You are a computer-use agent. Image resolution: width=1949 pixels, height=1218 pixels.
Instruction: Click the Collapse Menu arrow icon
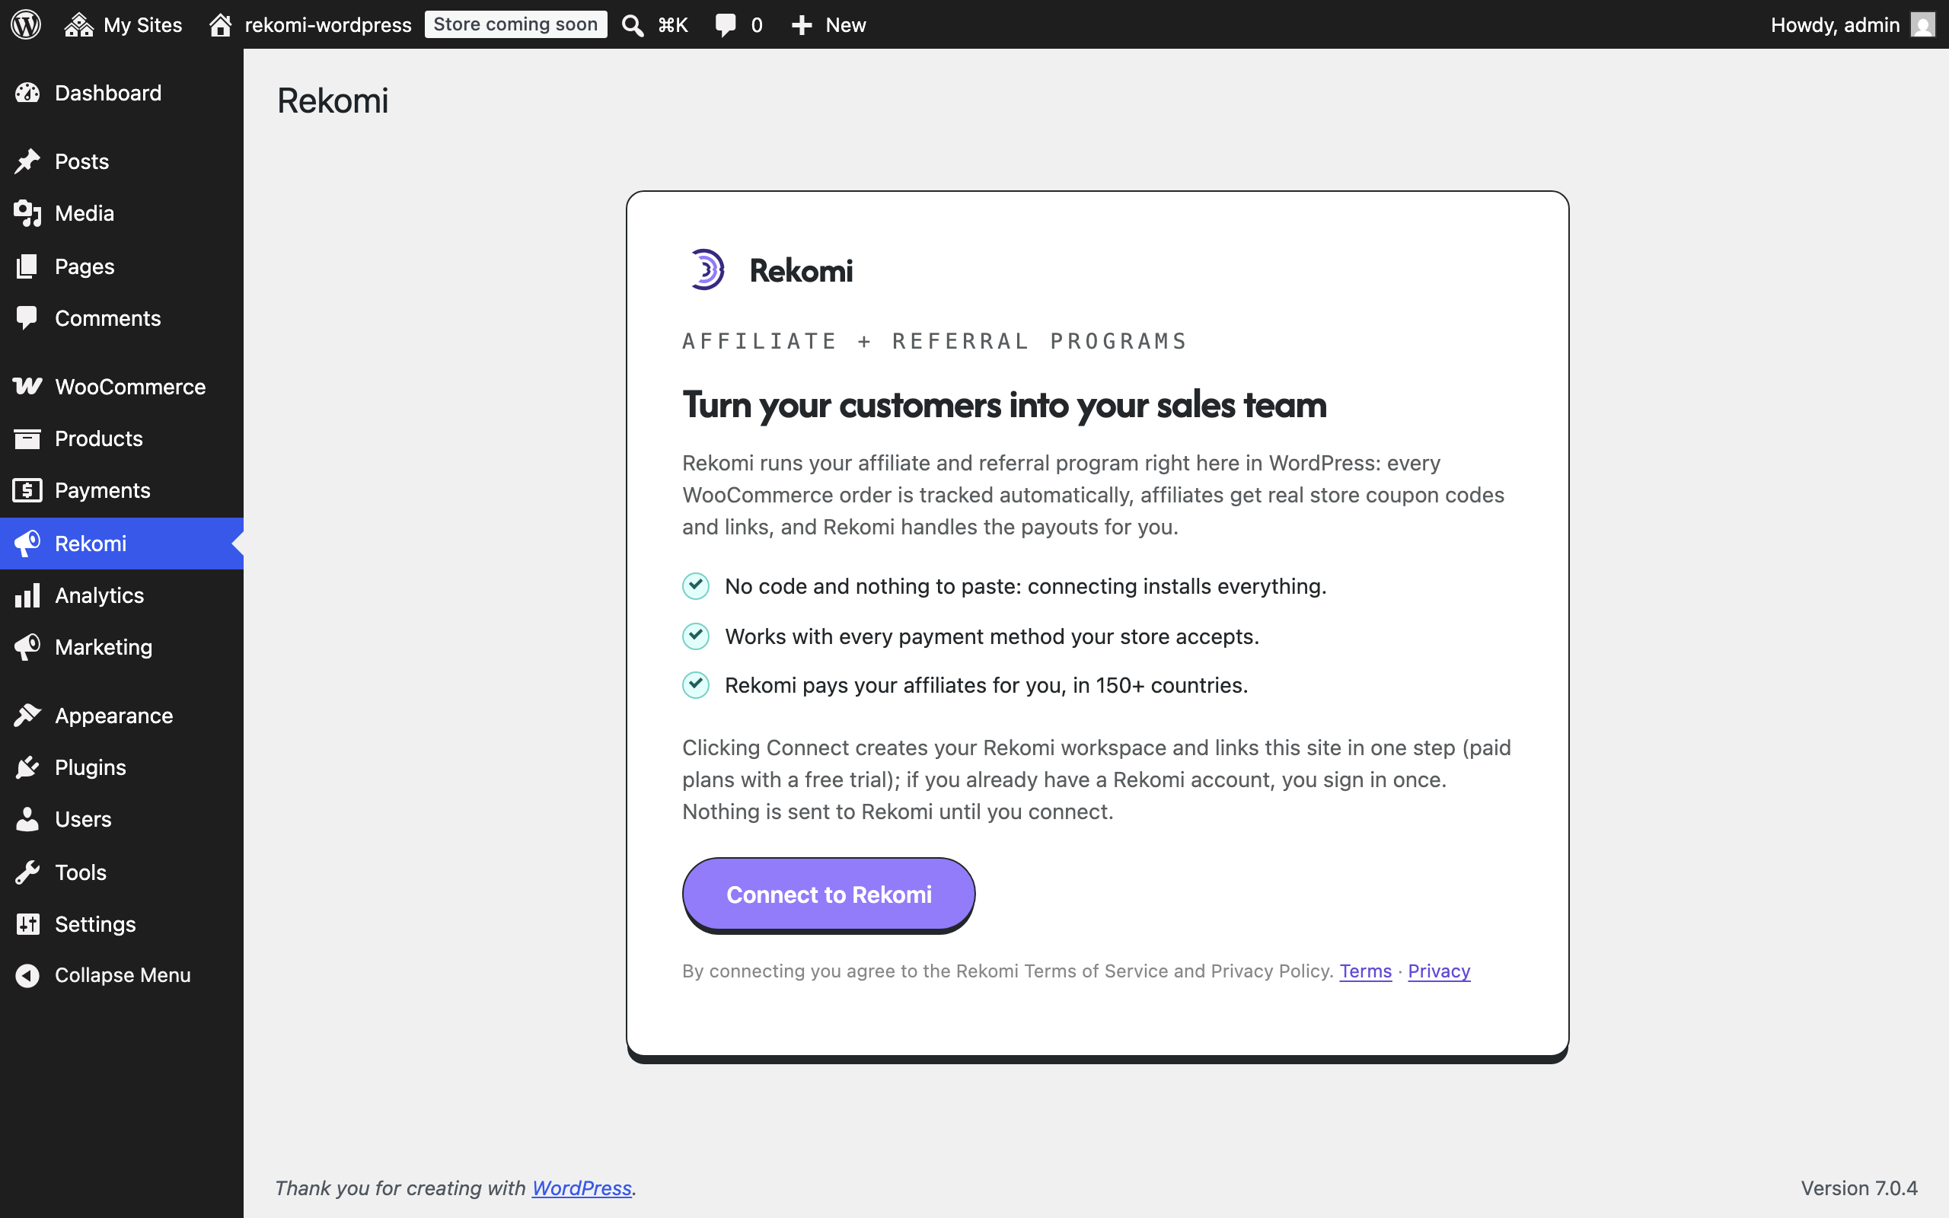point(27,975)
